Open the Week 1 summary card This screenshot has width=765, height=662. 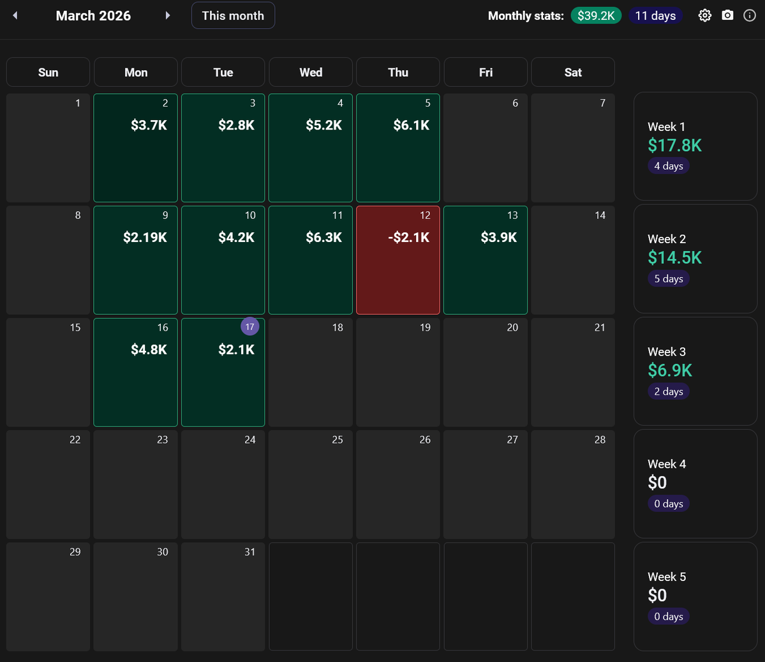695,146
